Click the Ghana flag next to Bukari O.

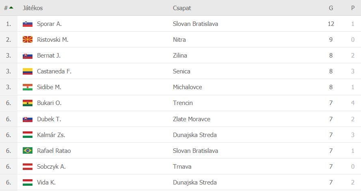28,103
